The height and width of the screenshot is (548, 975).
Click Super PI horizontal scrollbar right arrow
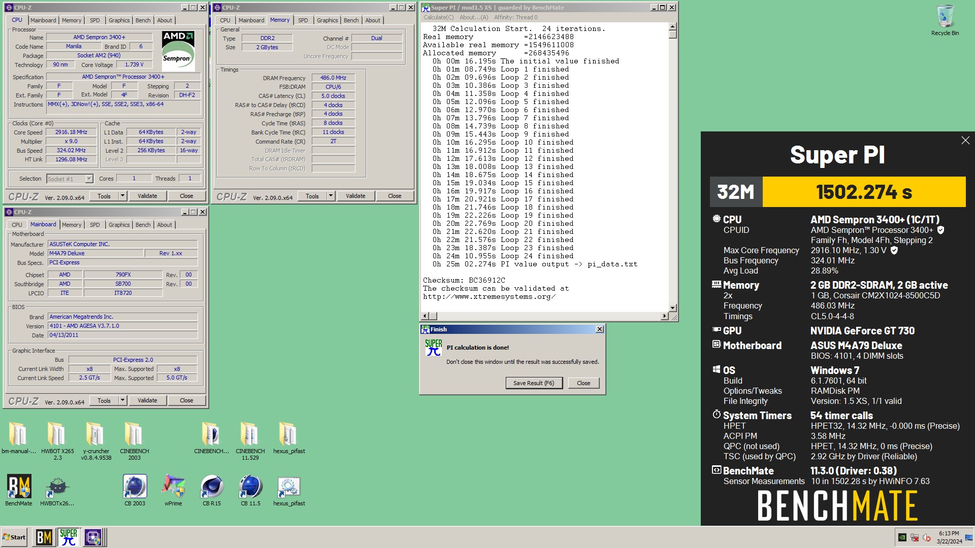pos(664,316)
